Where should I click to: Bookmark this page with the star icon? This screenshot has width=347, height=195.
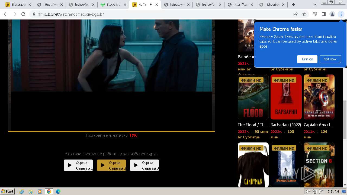pyautogui.click(x=304, y=14)
